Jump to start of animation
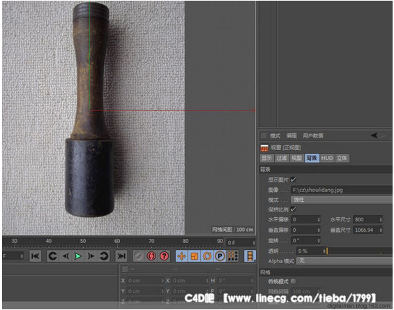This screenshot has height=310, width=394. pyautogui.click(x=35, y=256)
